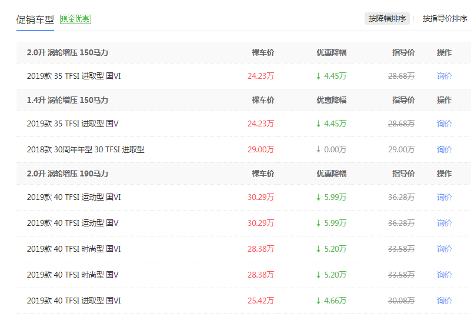Click 指导价 header in 2.0升 190马力 group

403,173
